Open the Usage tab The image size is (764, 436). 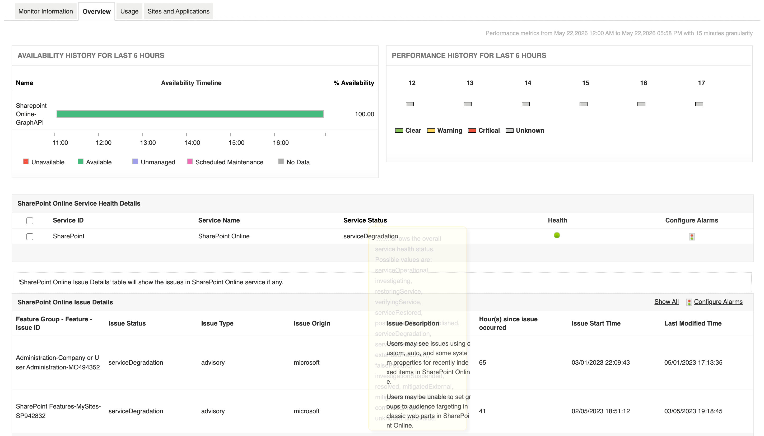129,11
